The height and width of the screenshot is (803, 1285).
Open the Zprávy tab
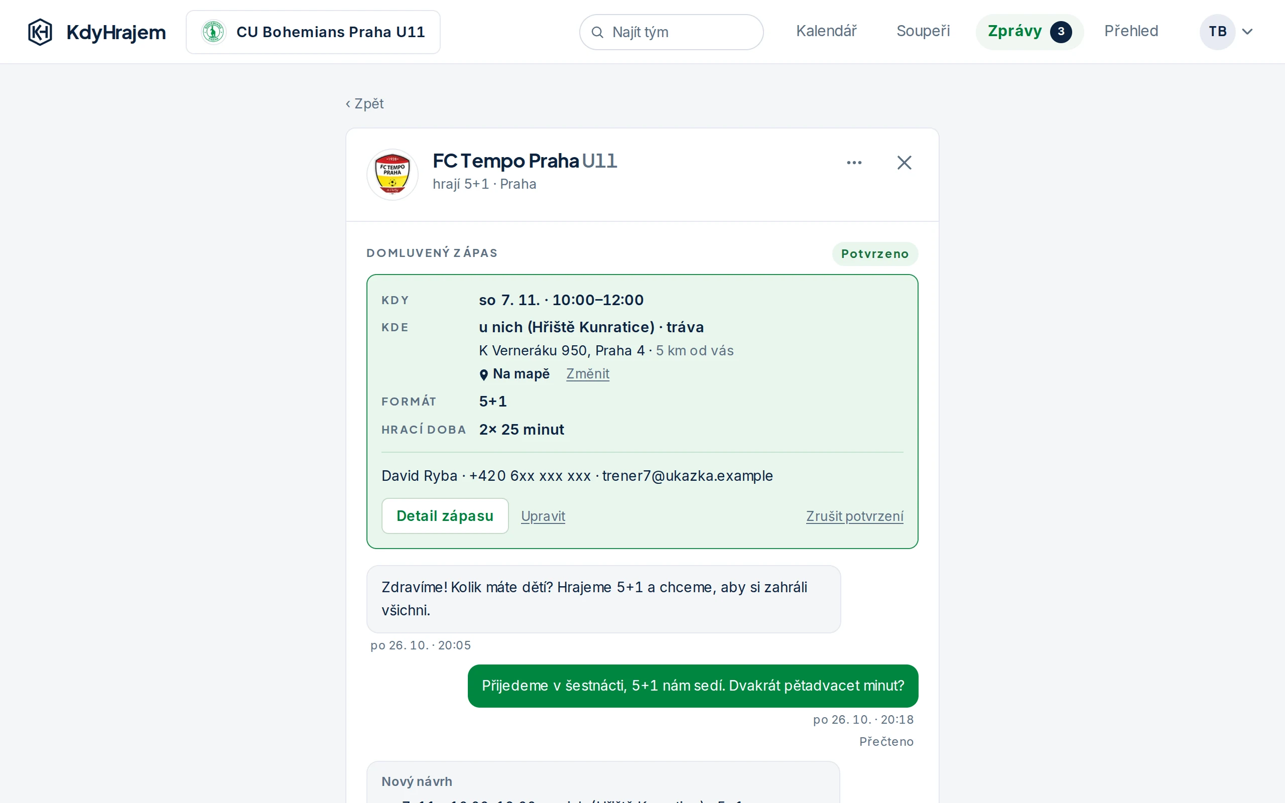1029,32
